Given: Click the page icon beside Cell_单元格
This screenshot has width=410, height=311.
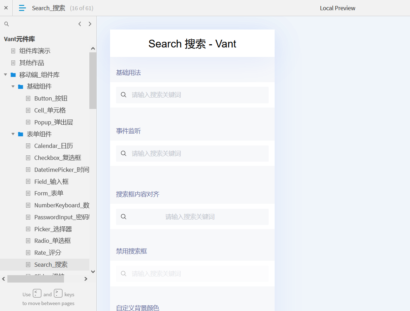Looking at the screenshot, I should click(x=28, y=110).
